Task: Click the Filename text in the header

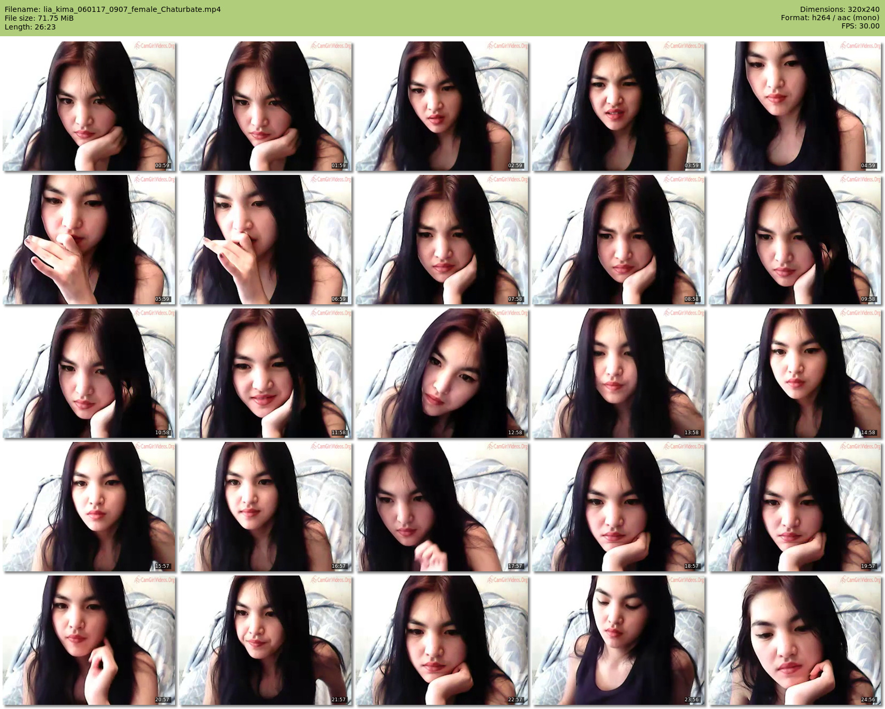Action: point(113,9)
